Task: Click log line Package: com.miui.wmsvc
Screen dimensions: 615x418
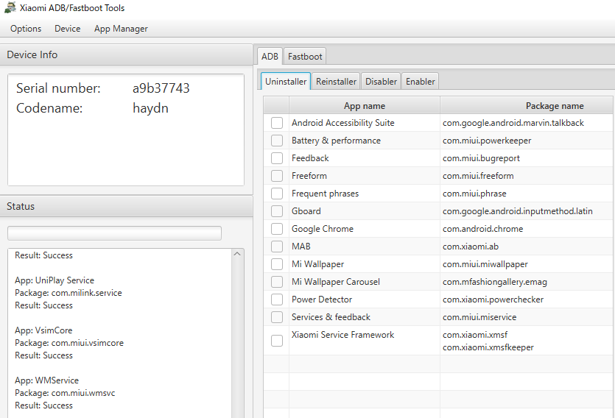Action: (x=65, y=393)
